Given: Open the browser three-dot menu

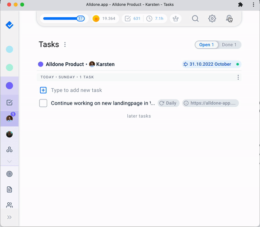Looking at the screenshot, I should point(253,5).
